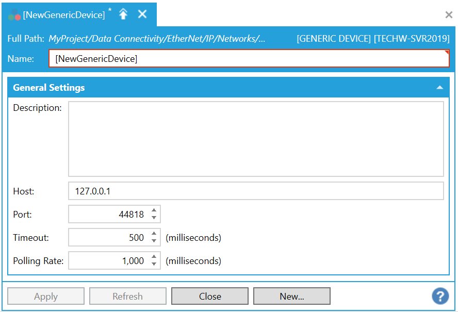458x312 pixels.
Task: Click the up-arrow pin icon in tab
Action: coord(123,14)
